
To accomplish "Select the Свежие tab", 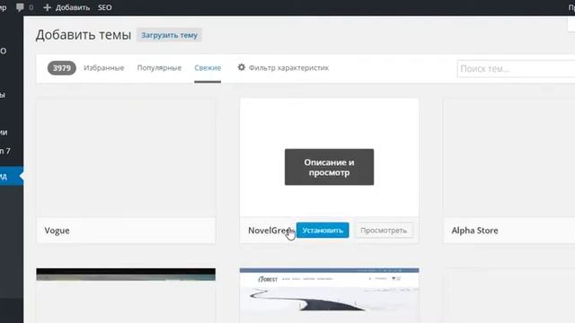I will point(208,68).
